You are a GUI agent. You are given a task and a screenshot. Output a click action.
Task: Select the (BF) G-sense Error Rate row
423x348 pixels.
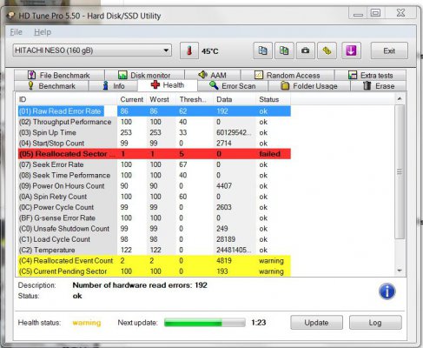point(155,217)
